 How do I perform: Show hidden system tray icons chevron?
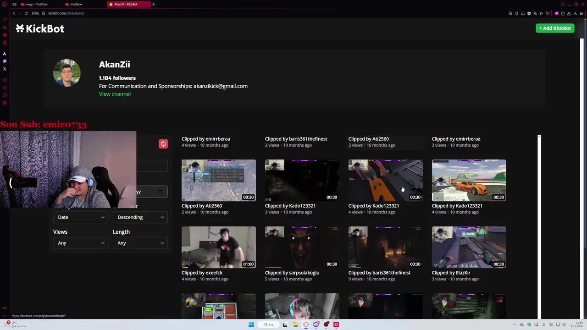[514, 324]
